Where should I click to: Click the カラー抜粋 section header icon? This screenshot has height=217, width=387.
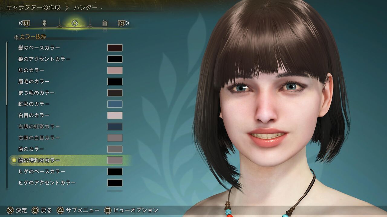(16, 37)
